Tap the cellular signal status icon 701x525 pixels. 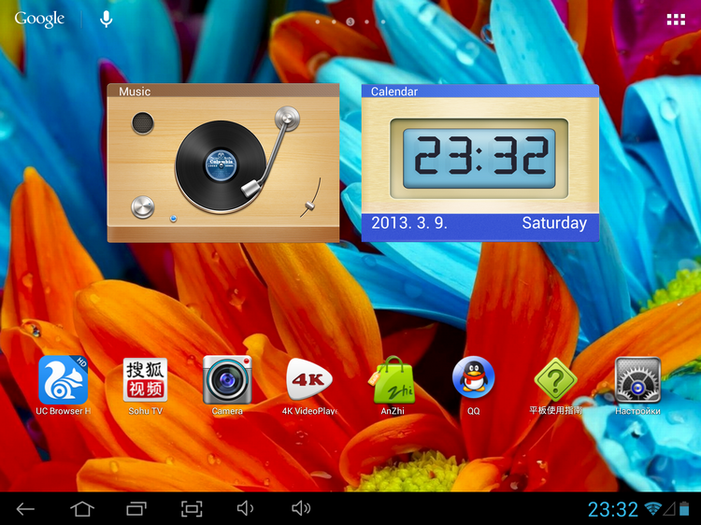(x=669, y=508)
